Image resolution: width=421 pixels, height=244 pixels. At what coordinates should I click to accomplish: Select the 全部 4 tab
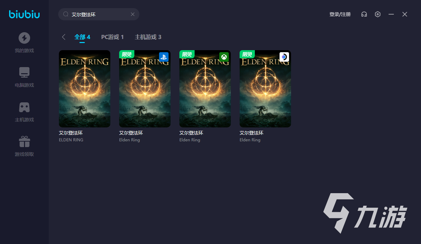(82, 37)
